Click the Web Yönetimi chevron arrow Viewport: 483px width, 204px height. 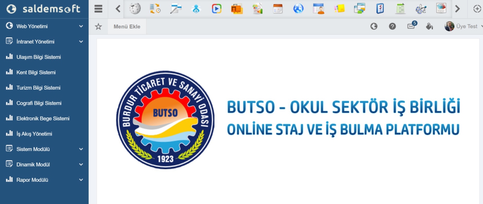pos(81,26)
